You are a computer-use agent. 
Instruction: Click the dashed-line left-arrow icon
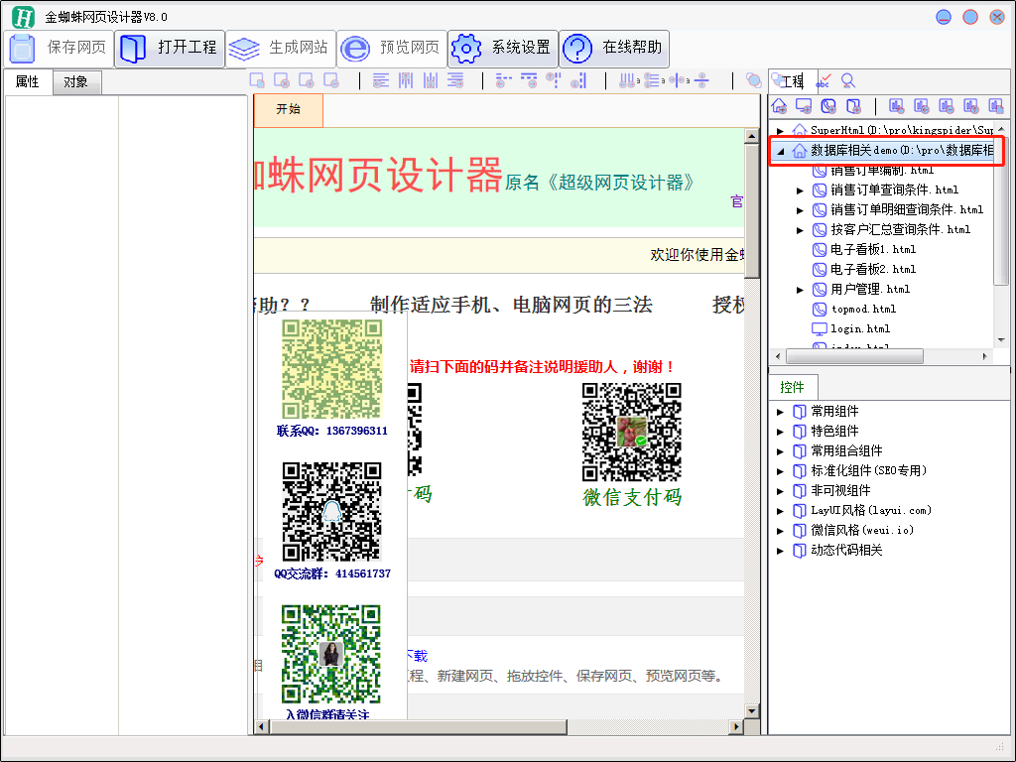(504, 80)
